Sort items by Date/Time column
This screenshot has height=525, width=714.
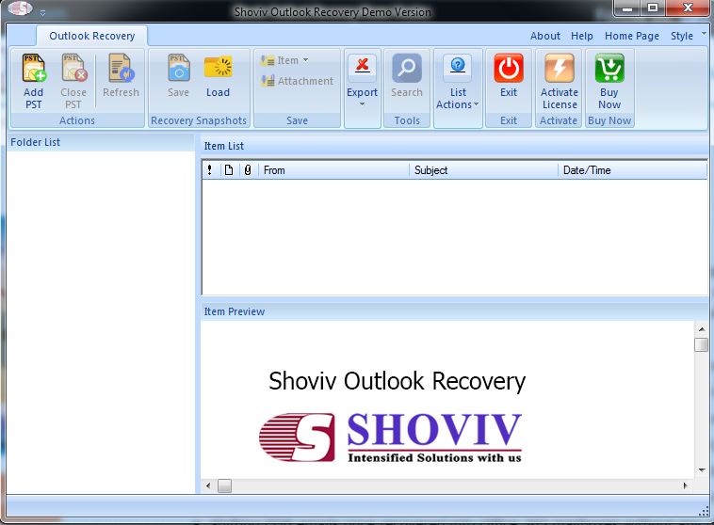(632, 170)
